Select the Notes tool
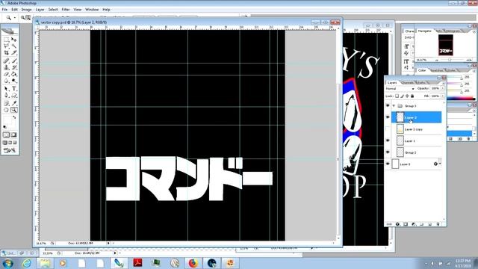The image size is (478, 269). [6, 103]
